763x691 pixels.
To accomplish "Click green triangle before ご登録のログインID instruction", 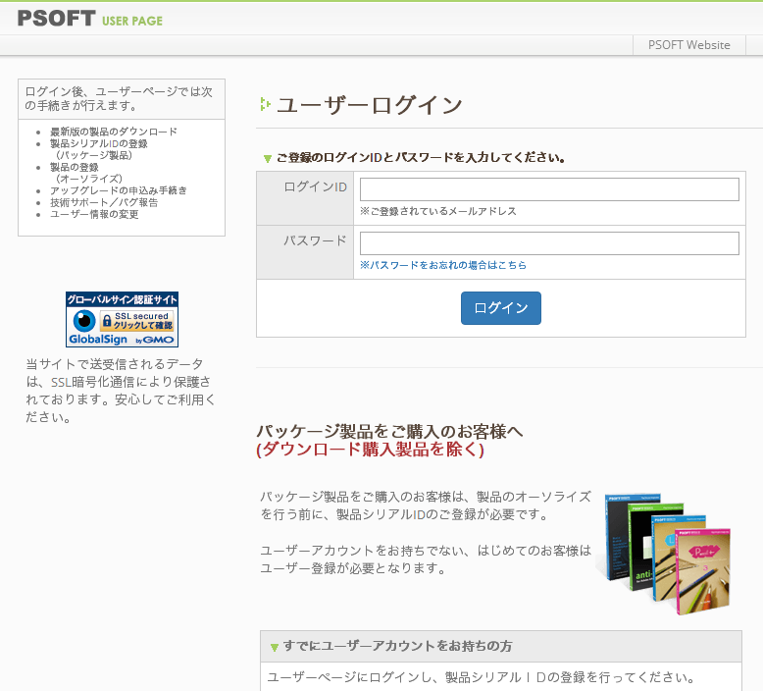I will coord(267,159).
